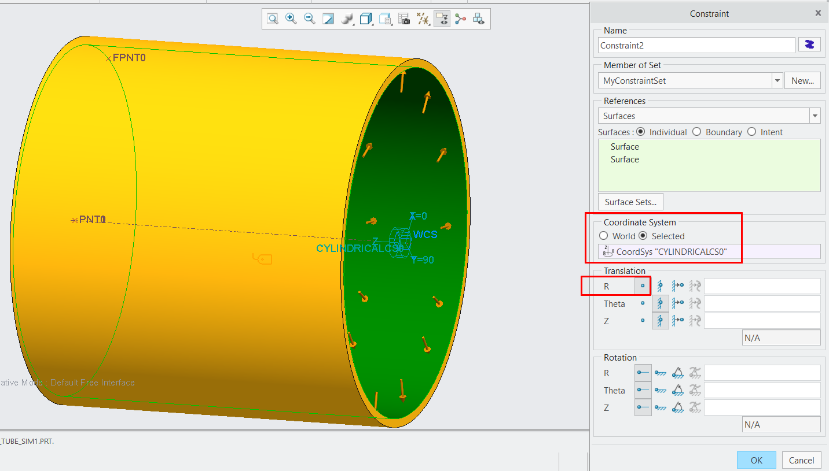
Task: Click the capture screenshot camera icon
Action: (404, 18)
